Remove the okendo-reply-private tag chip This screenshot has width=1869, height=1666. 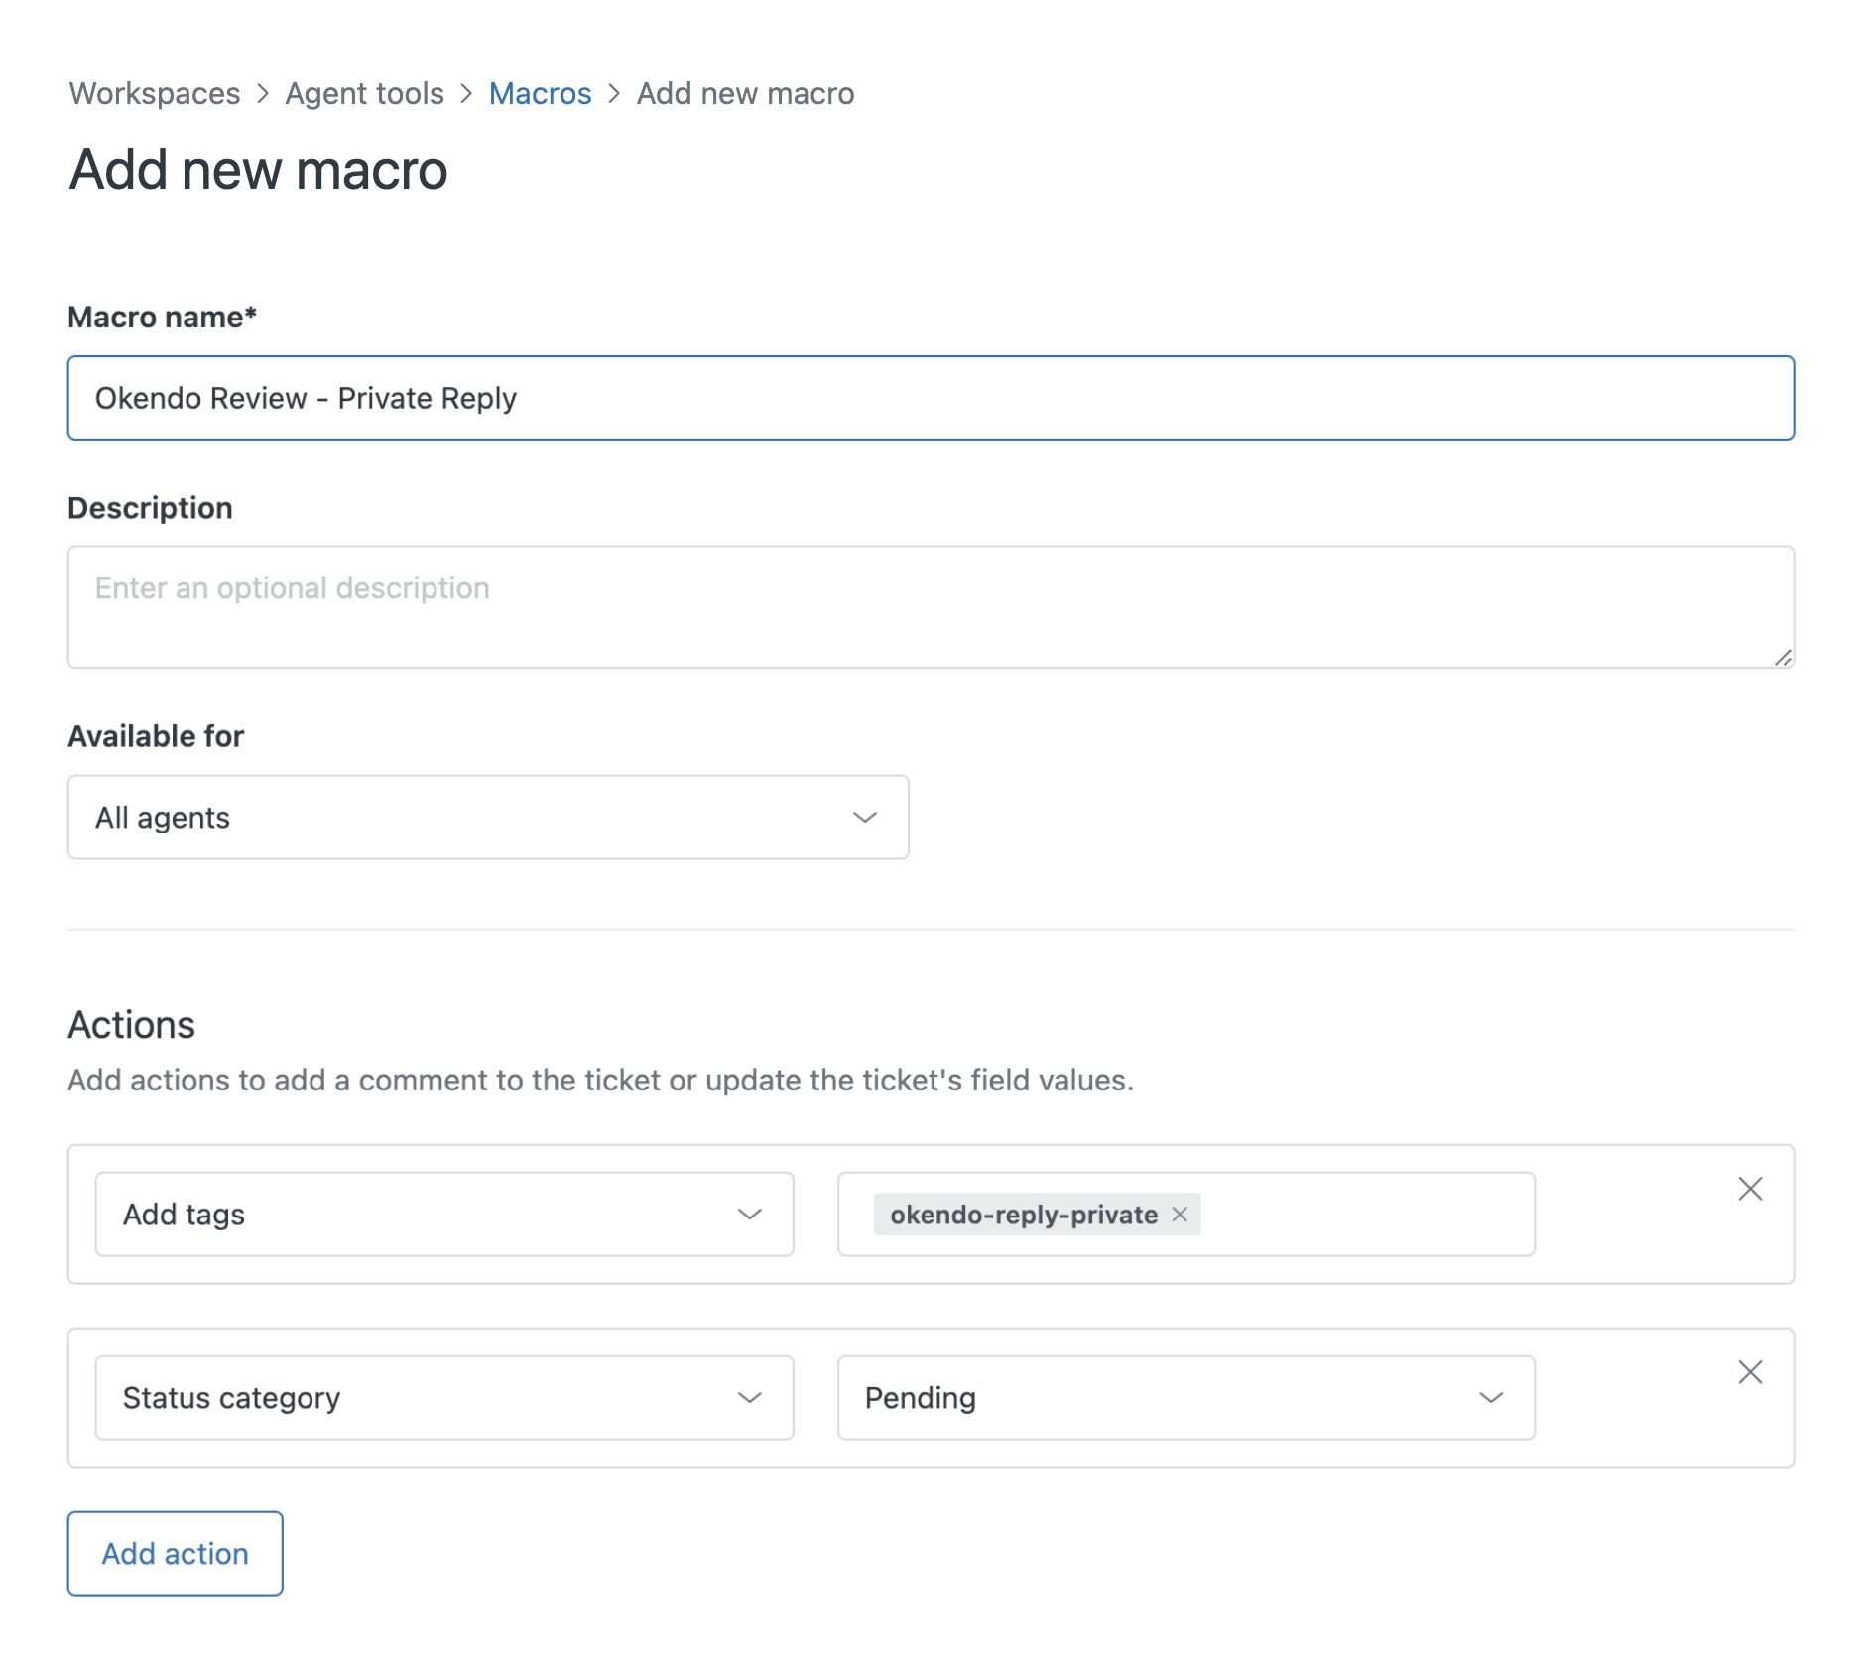1180,1215
